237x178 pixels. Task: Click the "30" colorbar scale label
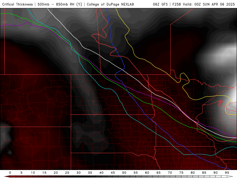pyautogui.click(x=79, y=173)
